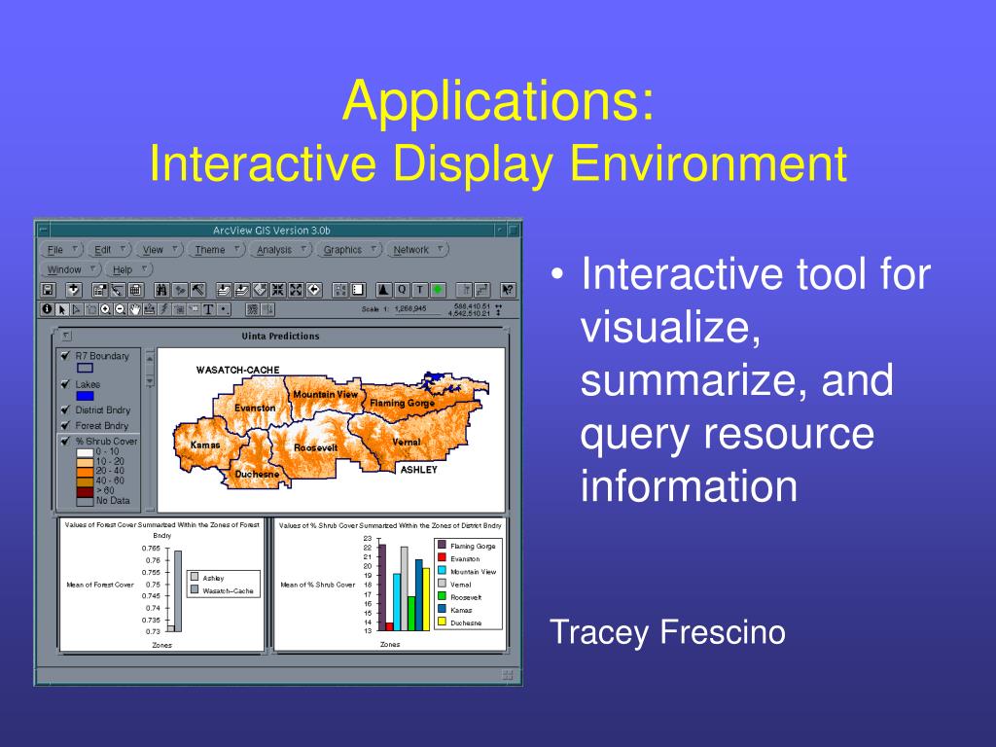996x747 pixels.
Task: Toggle Lakes theme visibility checkbox
Action: pyautogui.click(x=65, y=384)
